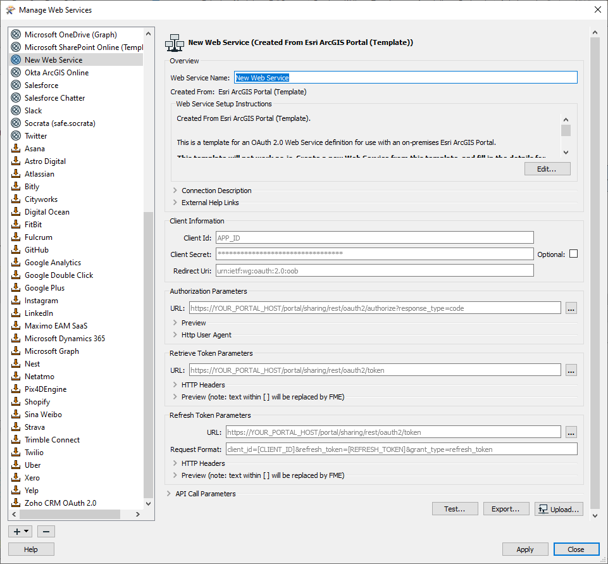Click the Fulcrum download icon
Image resolution: width=608 pixels, height=564 pixels.
pyautogui.click(x=16, y=237)
